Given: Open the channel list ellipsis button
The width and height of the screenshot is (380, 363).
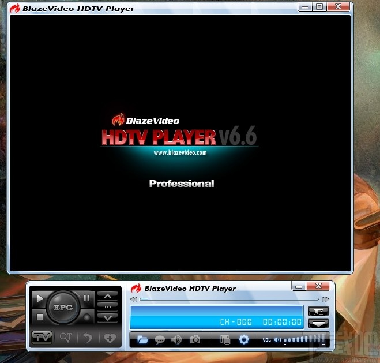Looking at the screenshot, I should [108, 307].
